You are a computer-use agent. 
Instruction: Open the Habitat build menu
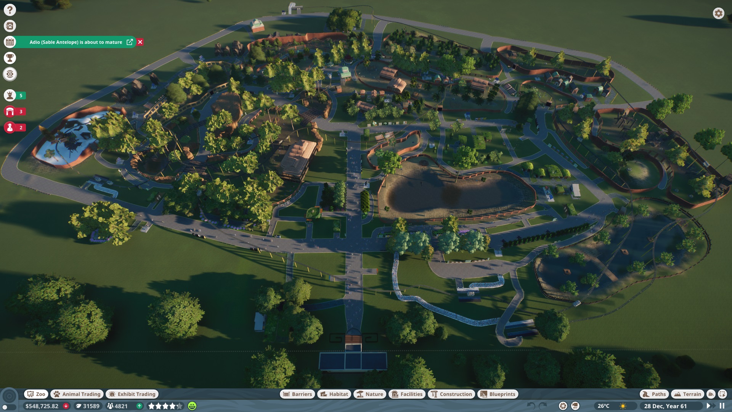click(334, 394)
